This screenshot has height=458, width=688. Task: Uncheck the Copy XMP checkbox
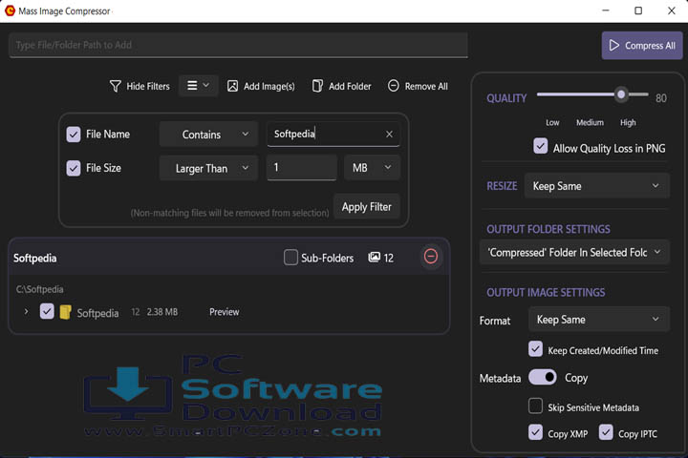tap(535, 432)
